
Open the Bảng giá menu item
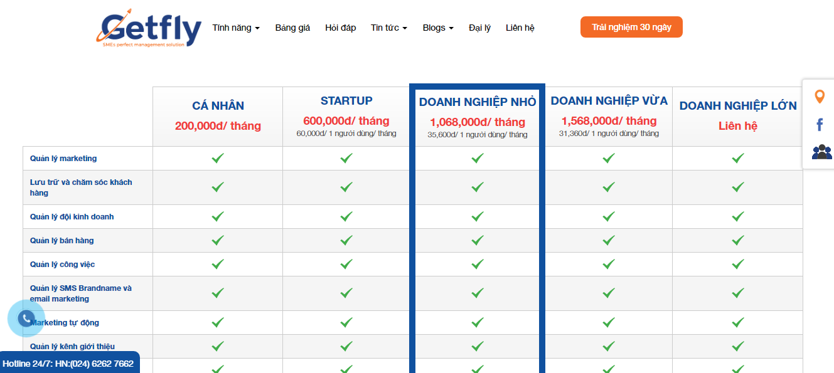click(x=292, y=28)
